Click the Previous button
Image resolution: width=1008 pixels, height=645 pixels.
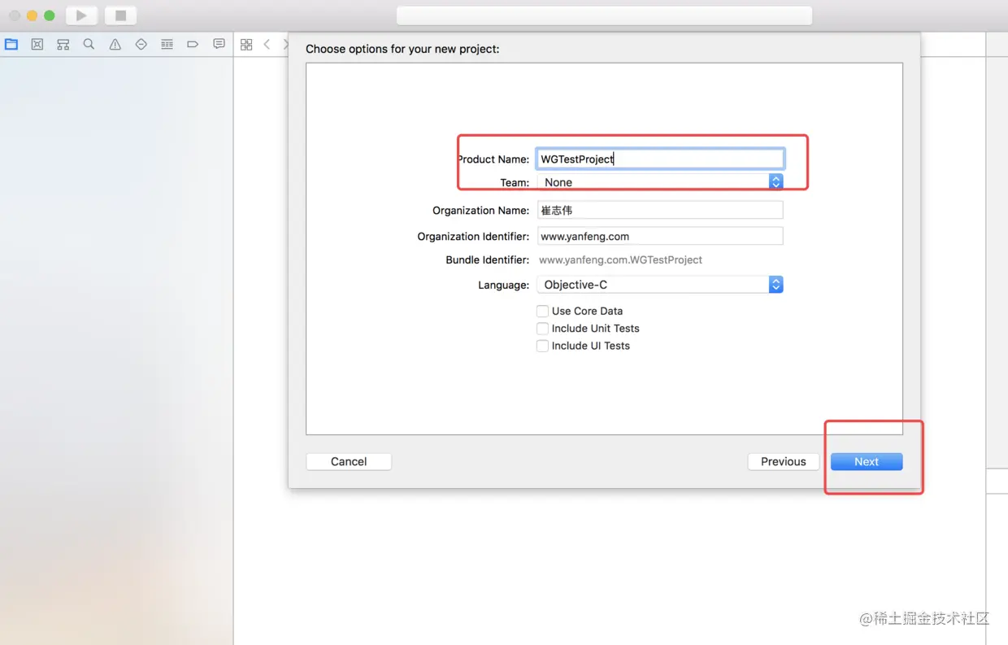(x=784, y=461)
